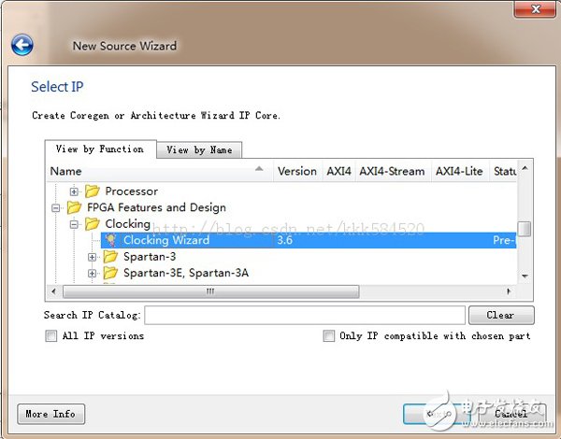The width and height of the screenshot is (561, 439).
Task: Click the Spartan-3E, Spartan-3A folder icon
Action: pyautogui.click(x=110, y=273)
